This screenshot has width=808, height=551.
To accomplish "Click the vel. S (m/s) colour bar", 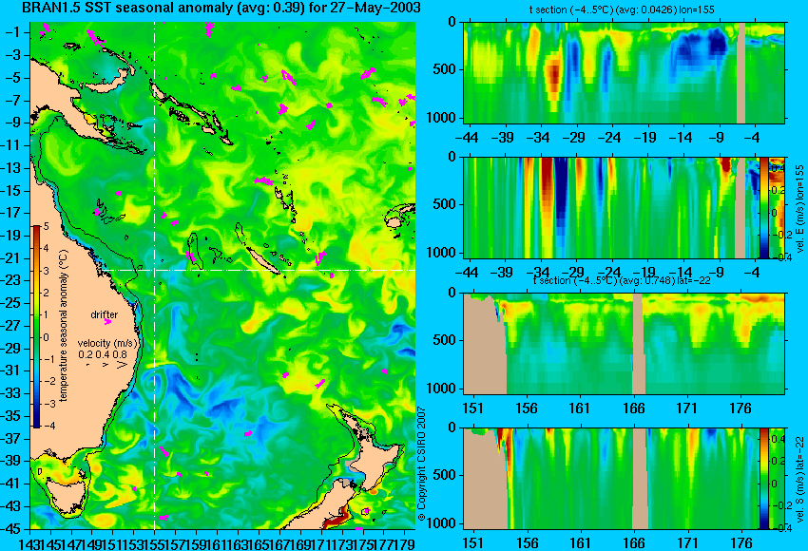I will tap(763, 479).
